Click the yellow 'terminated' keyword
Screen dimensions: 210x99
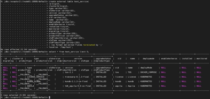coord(89,45)
